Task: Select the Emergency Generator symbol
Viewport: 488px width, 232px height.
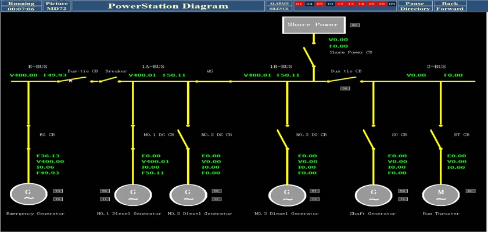Action: click(x=28, y=195)
